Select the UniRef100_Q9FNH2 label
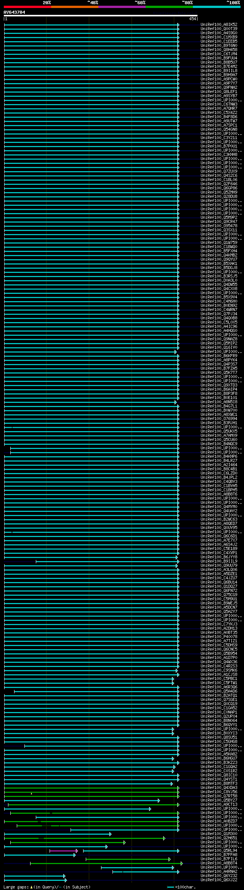This screenshot has height=890, width=244. pos(219,88)
